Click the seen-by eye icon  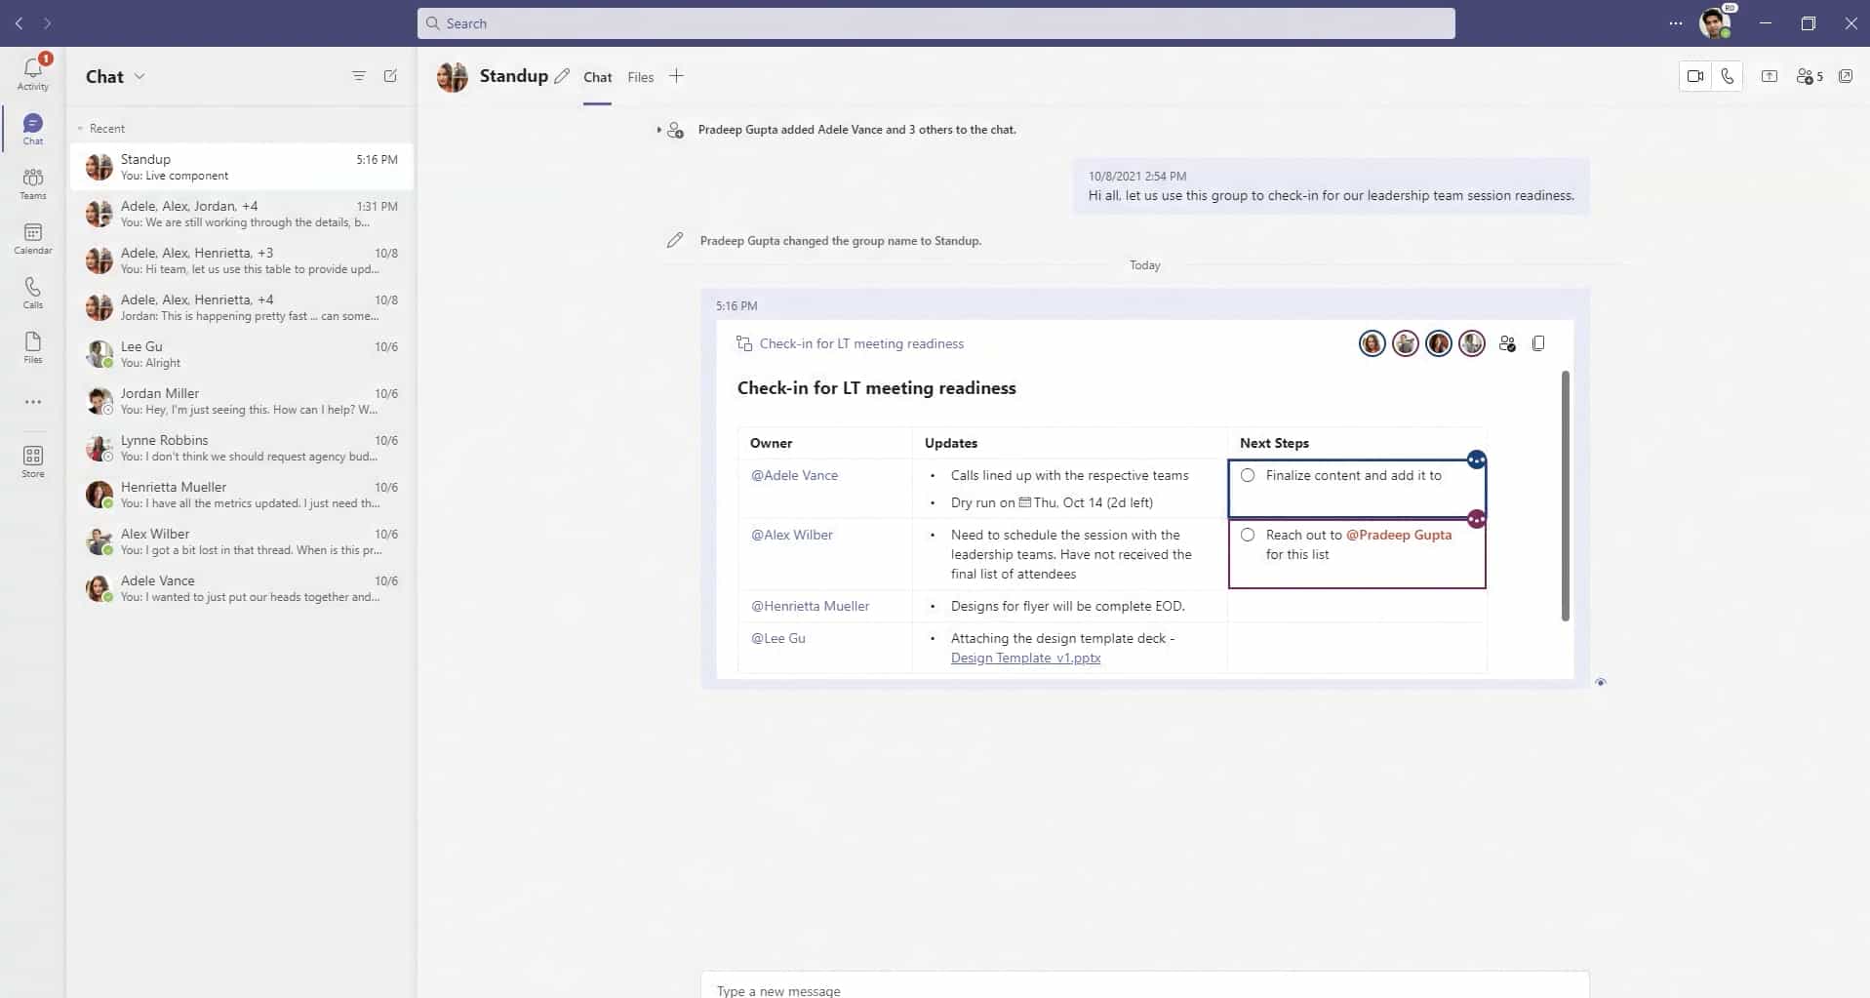pos(1600,682)
